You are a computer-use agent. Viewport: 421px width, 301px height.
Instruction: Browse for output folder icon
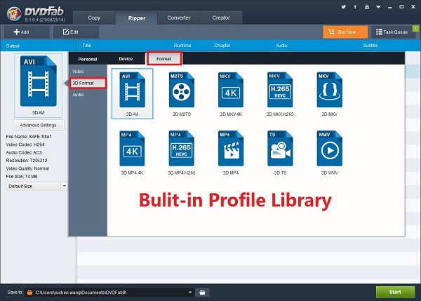pyautogui.click(x=203, y=293)
